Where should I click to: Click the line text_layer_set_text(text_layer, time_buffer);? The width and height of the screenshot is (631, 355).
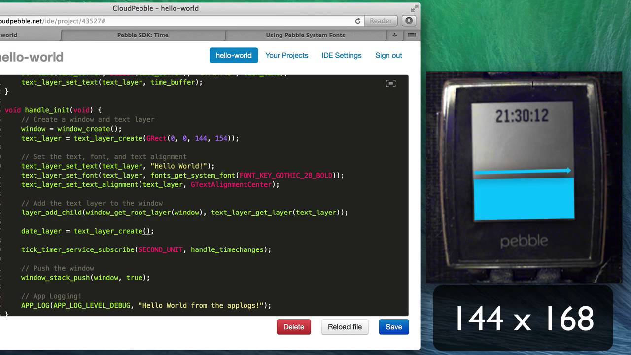pyautogui.click(x=112, y=82)
